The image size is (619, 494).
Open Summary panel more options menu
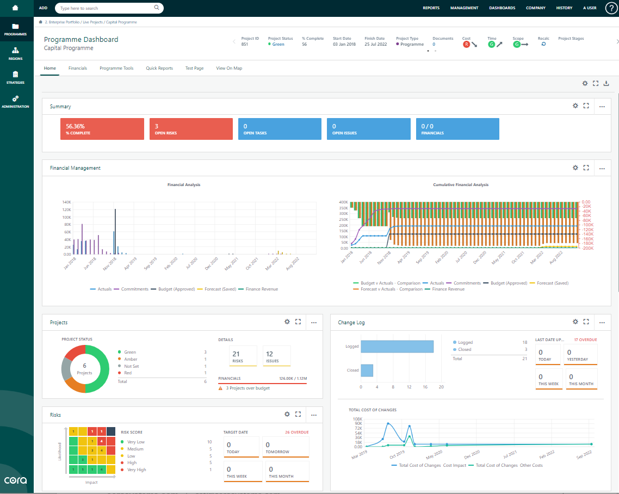(602, 107)
